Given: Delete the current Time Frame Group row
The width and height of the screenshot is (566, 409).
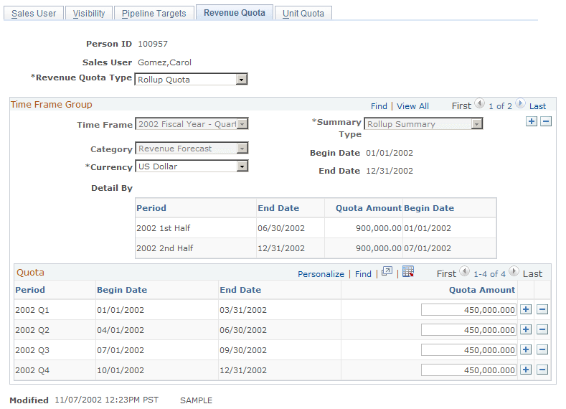Looking at the screenshot, I should tap(546, 122).
